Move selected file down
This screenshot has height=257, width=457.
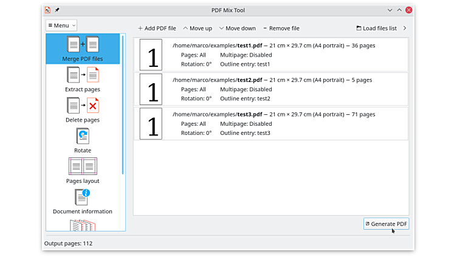pos(237,28)
